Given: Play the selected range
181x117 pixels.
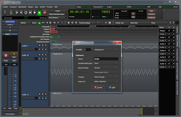Looking at the screenshot, I should tap(30, 13).
